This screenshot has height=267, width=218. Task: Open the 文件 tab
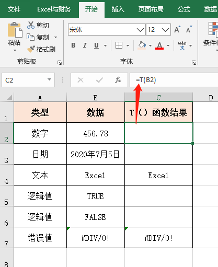tap(14, 9)
